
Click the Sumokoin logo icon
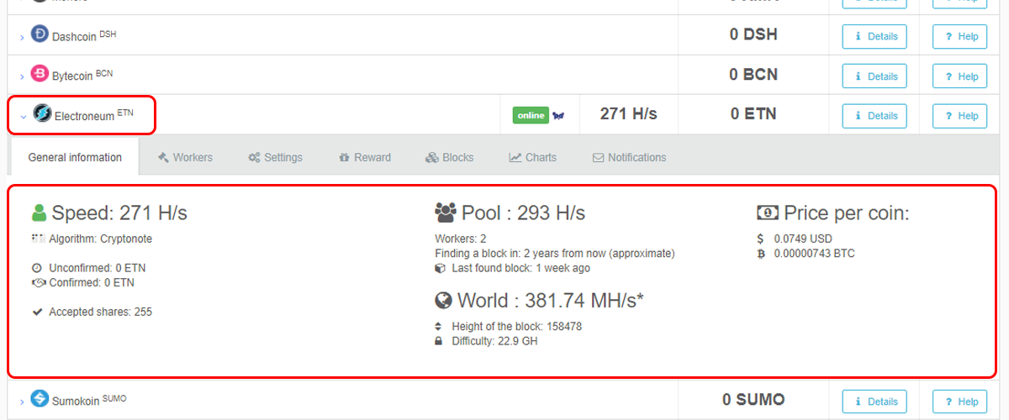click(40, 398)
